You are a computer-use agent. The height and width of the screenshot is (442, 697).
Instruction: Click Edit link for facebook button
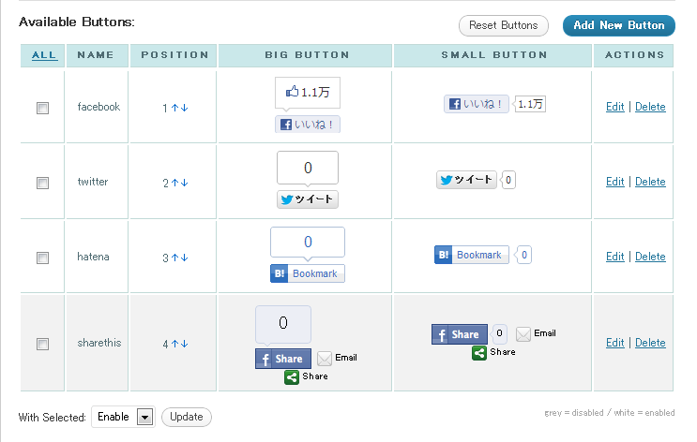(614, 107)
